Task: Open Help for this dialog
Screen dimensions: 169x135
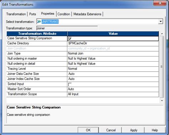Action: pyautogui.click(x=155, y=130)
